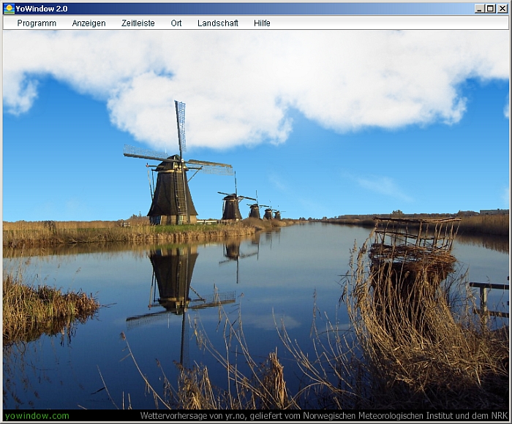This screenshot has height=424, width=512.
Task: Open the Anzeigen menu
Action: tap(89, 23)
